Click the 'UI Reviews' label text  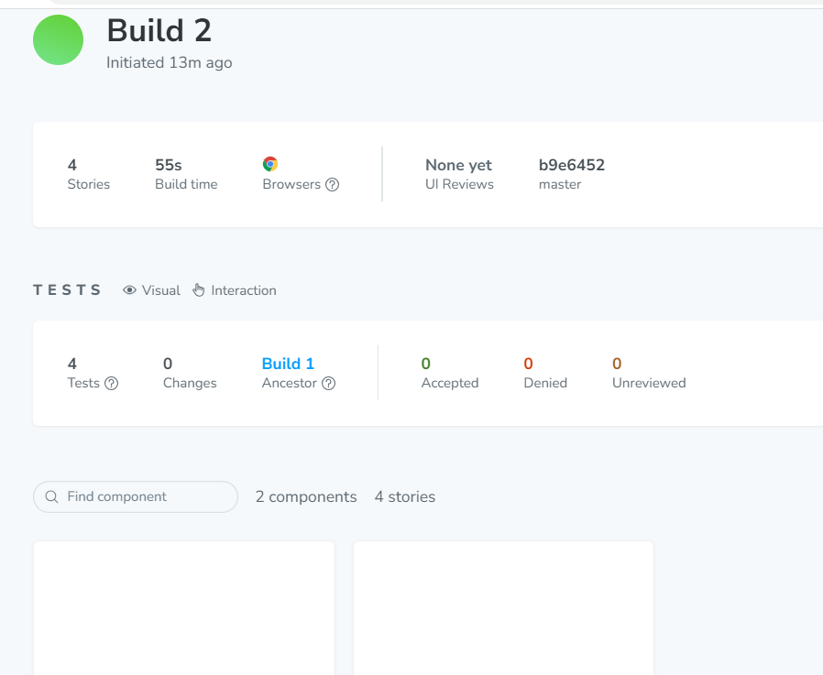pos(459,185)
